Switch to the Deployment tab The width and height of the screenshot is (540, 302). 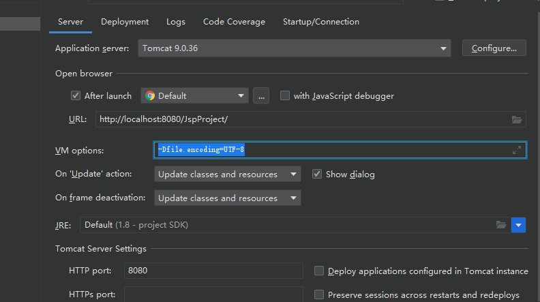pyautogui.click(x=125, y=22)
